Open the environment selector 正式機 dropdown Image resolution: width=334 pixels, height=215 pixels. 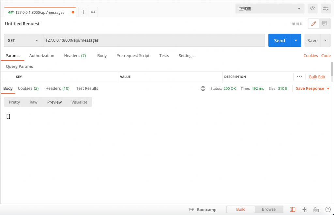270,8
